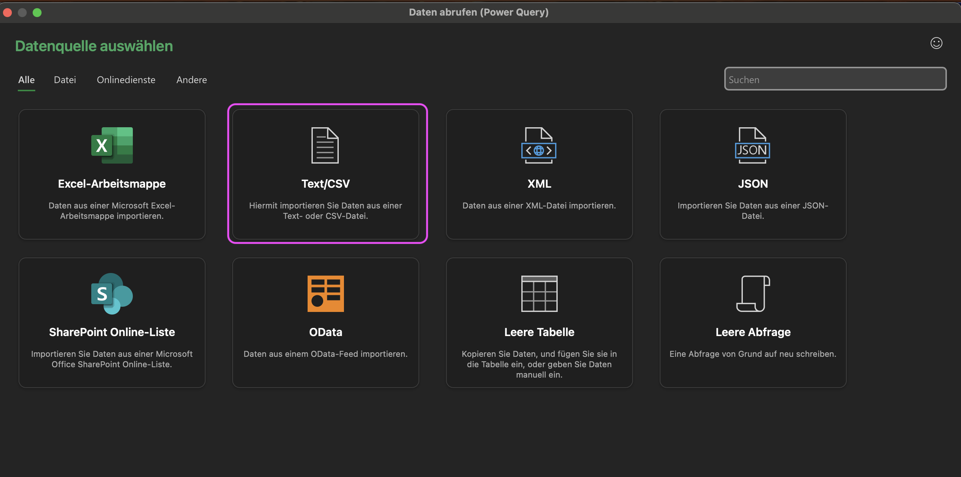Click 'Hiermit importieren Sie Daten' description
Image resolution: width=961 pixels, height=477 pixels.
tap(325, 211)
